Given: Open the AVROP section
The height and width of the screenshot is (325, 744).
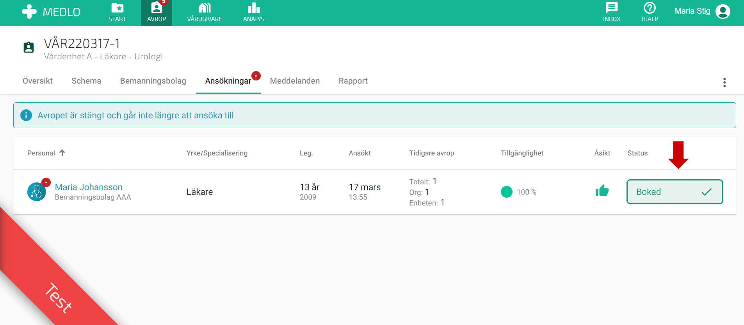Looking at the screenshot, I should coord(157,13).
